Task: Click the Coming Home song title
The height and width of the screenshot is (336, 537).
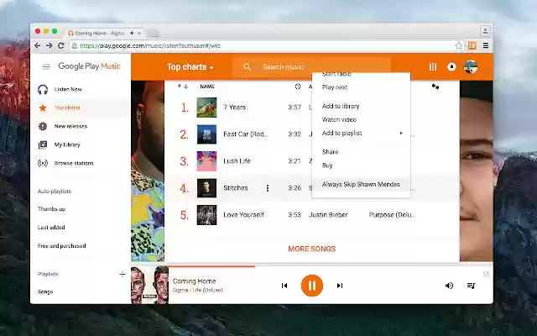Action: click(194, 281)
